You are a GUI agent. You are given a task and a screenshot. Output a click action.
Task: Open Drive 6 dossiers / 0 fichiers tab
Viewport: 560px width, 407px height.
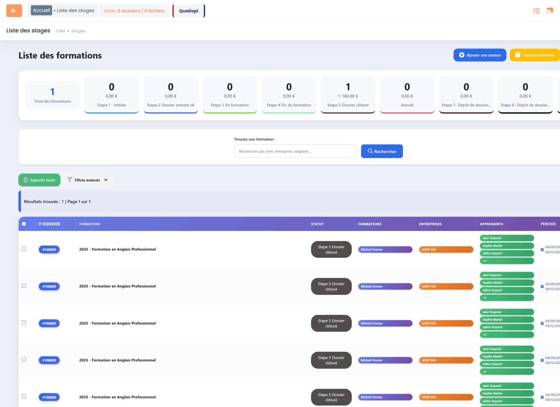(134, 11)
